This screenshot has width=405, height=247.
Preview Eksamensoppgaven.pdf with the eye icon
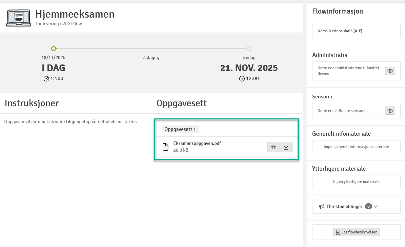pos(273,147)
